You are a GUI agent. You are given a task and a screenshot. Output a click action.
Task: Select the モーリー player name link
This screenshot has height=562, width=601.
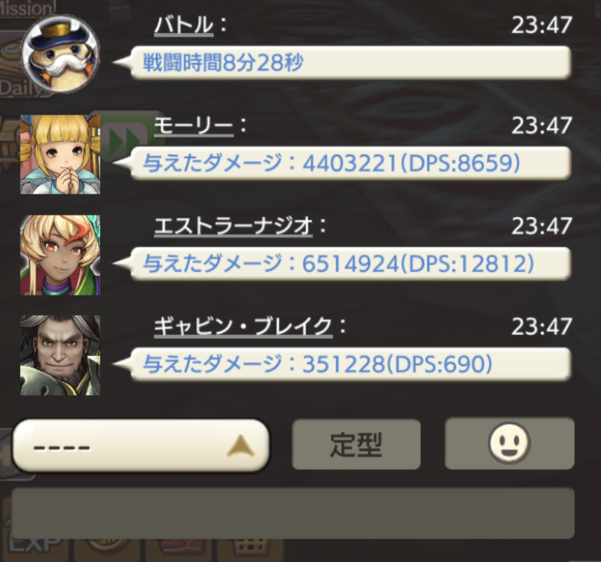(193, 126)
